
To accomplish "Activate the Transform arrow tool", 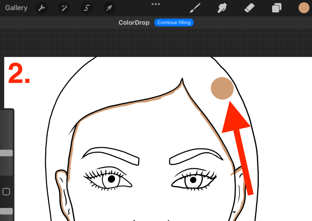I will (x=109, y=8).
